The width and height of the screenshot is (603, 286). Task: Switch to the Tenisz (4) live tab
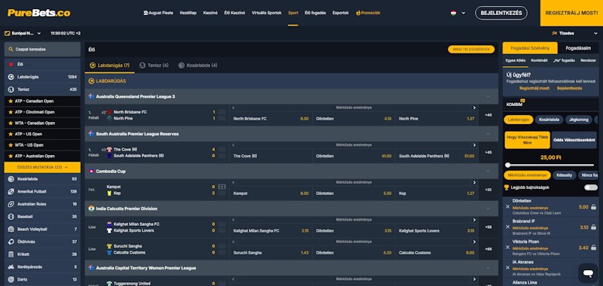click(154, 65)
